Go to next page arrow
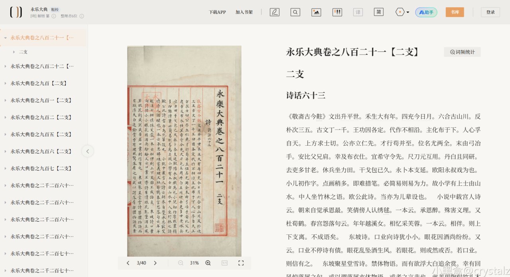The image size is (510, 277). [x=155, y=263]
